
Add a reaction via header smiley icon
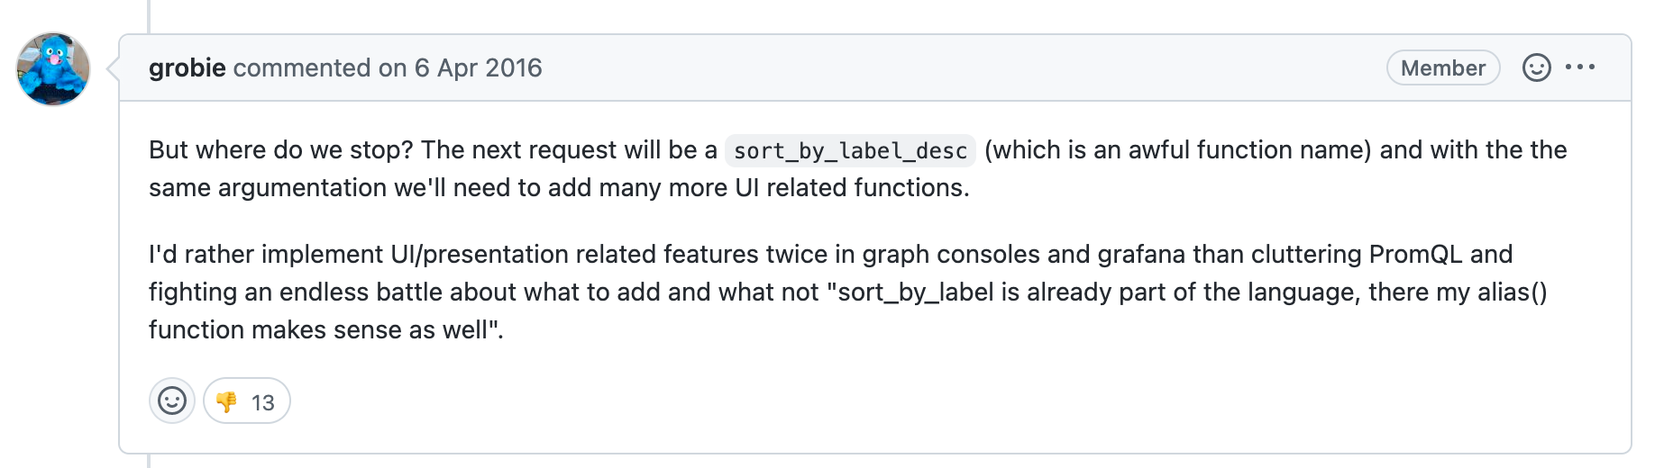(x=1536, y=67)
